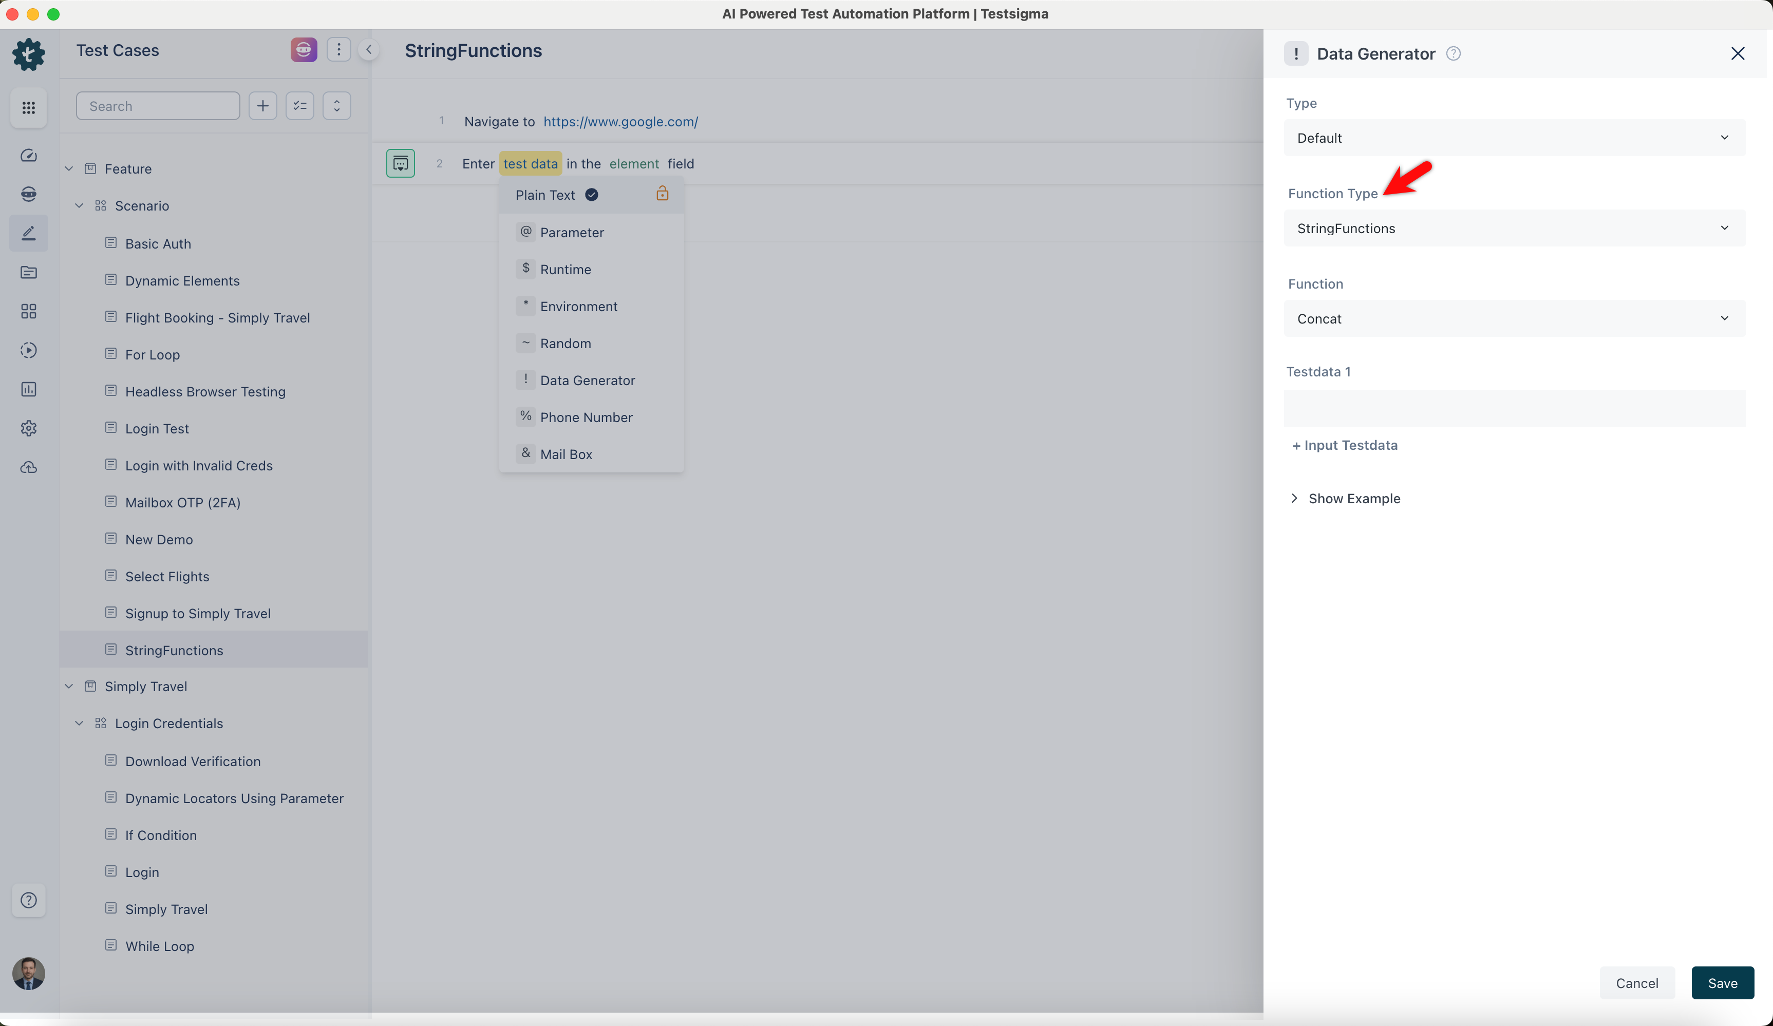Open the run results play icon
Screen dimensions: 1773x1026
[x=29, y=350]
